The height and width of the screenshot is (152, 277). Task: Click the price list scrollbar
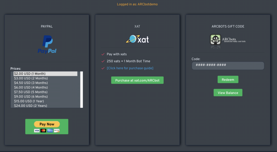[x=82, y=89]
